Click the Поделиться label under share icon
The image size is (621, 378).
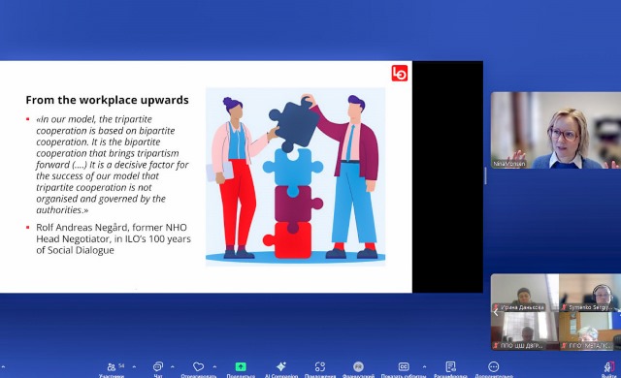[241, 376]
